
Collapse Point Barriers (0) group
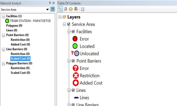pyautogui.click(x=3, y=35)
